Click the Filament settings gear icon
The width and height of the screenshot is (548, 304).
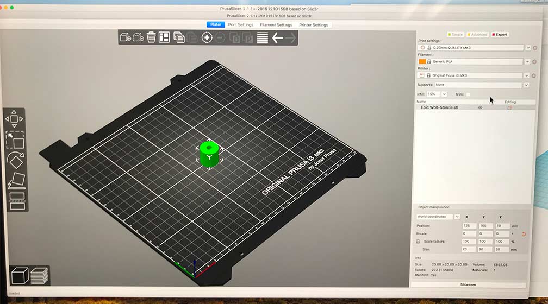pyautogui.click(x=534, y=62)
